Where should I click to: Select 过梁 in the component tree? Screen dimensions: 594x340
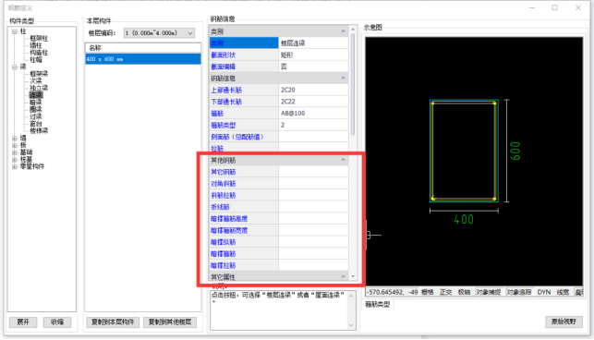(36, 116)
